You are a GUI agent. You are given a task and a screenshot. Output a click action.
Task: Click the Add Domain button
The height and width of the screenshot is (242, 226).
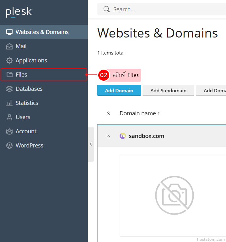[x=119, y=90]
